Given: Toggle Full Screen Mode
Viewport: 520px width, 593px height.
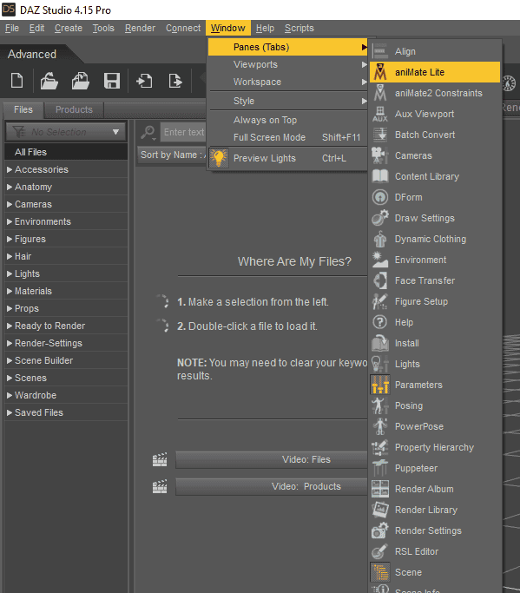Looking at the screenshot, I should (x=288, y=137).
